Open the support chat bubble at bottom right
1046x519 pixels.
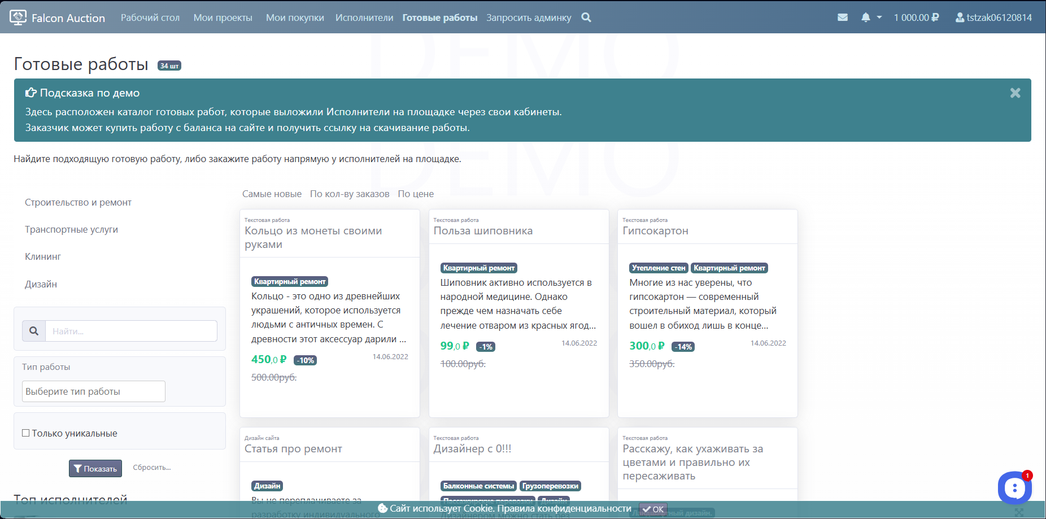[1015, 488]
